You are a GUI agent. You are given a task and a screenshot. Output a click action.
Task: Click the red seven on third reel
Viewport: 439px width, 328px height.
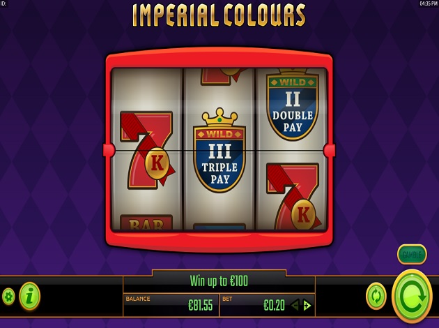click(x=293, y=197)
